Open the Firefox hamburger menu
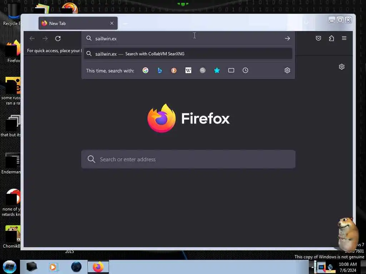 point(344,38)
